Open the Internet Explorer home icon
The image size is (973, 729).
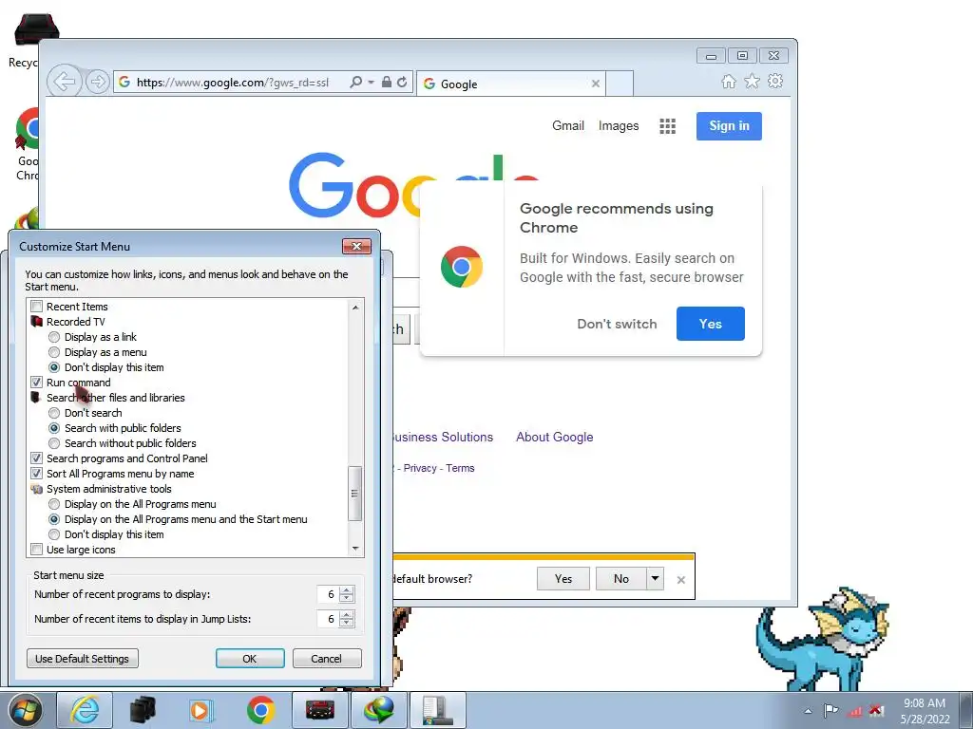[729, 82]
